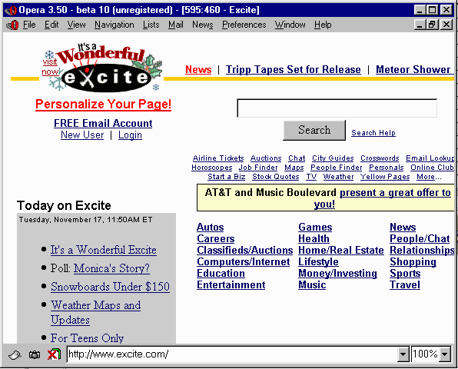Open the Shopping channel link
Screen dimensions: 458x369
[x=413, y=262]
